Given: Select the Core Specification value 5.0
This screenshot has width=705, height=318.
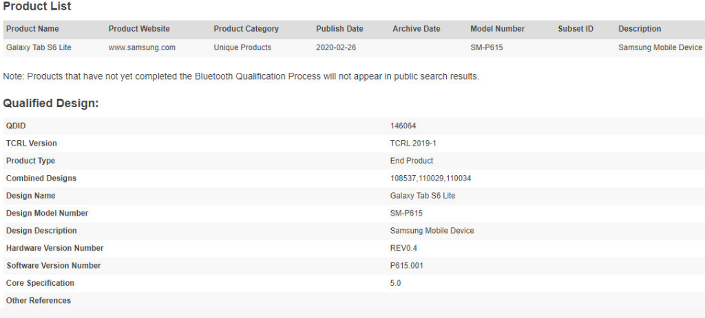Looking at the screenshot, I should coord(396,283).
